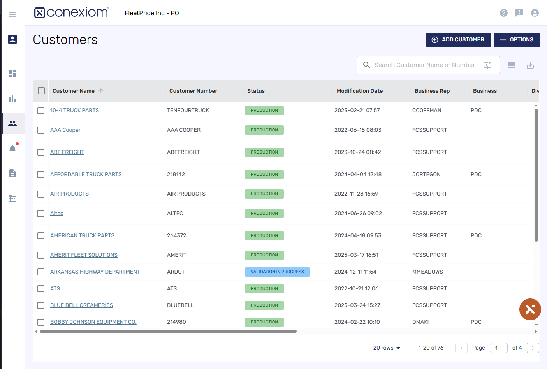Open the user account icon
The image size is (547, 369).
[x=535, y=13]
